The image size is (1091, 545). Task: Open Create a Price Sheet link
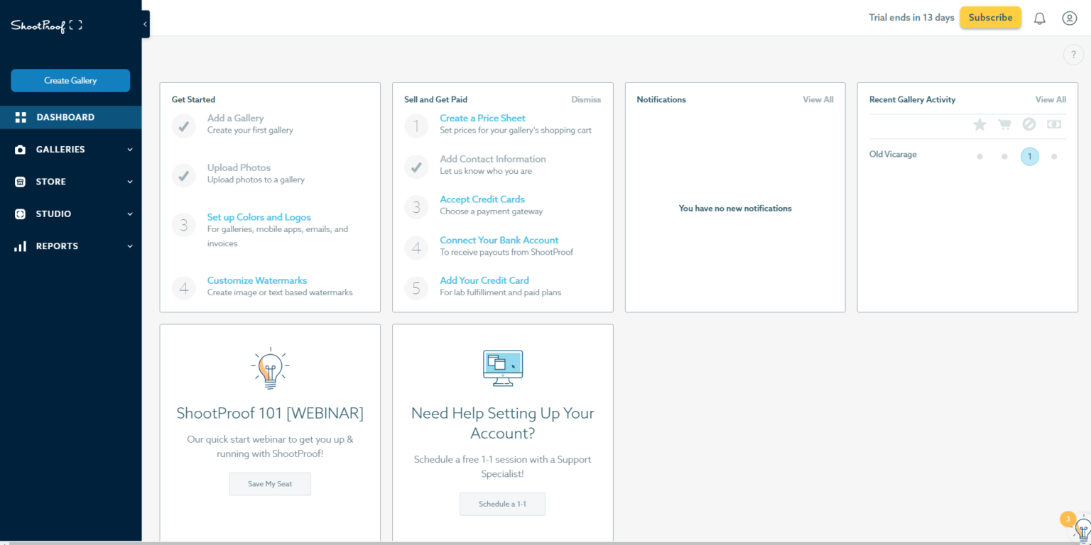[482, 119]
